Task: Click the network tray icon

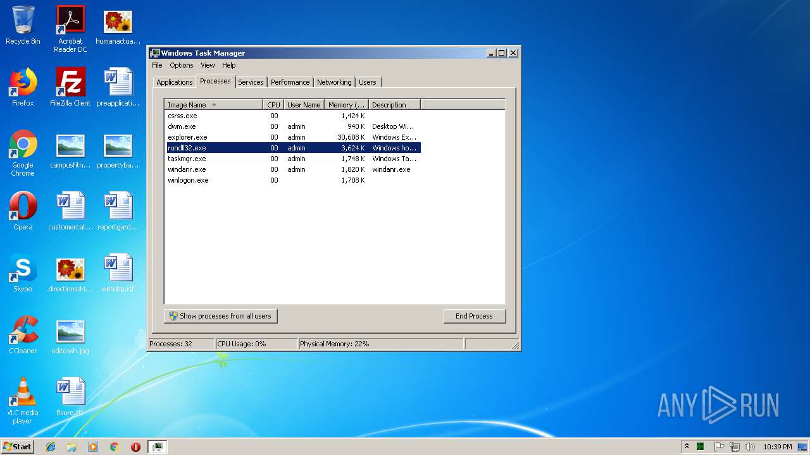Action: coord(734,447)
